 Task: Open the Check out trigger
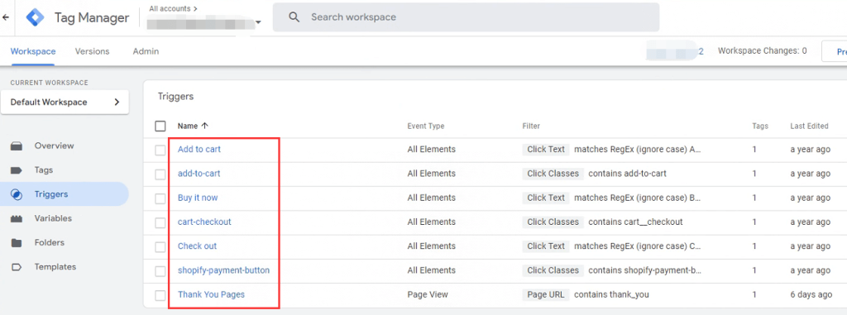[x=197, y=246]
